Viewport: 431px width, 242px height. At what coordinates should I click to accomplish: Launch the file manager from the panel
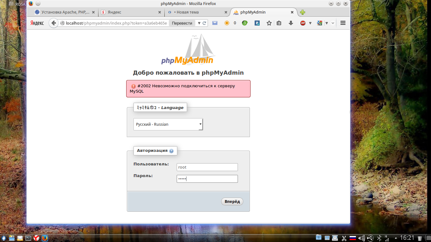[12, 238]
